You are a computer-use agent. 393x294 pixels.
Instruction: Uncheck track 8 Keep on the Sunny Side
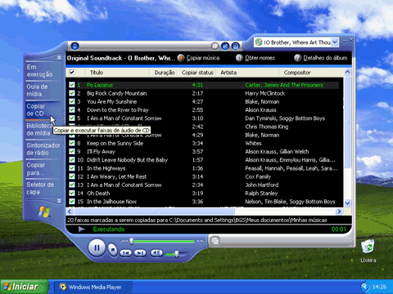click(x=72, y=143)
